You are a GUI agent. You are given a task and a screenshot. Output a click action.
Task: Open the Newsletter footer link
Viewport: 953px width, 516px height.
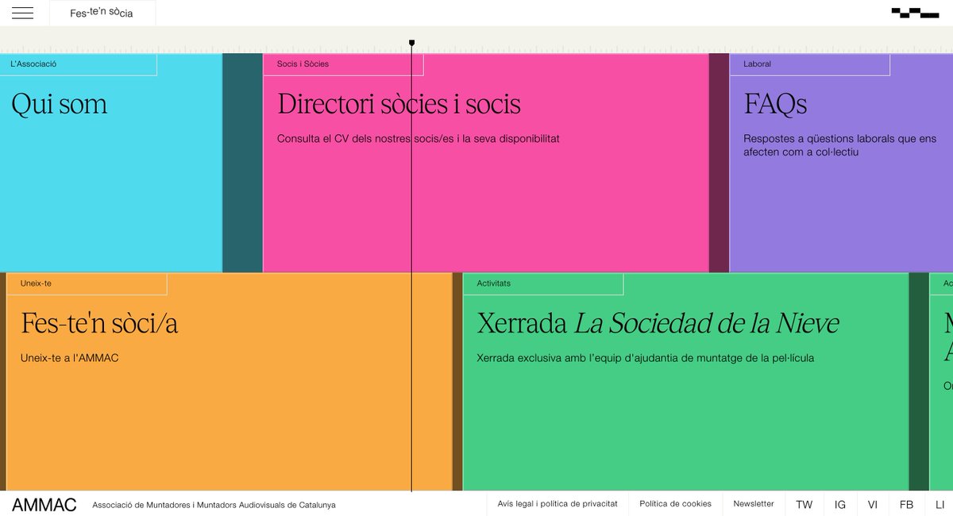pyautogui.click(x=754, y=504)
